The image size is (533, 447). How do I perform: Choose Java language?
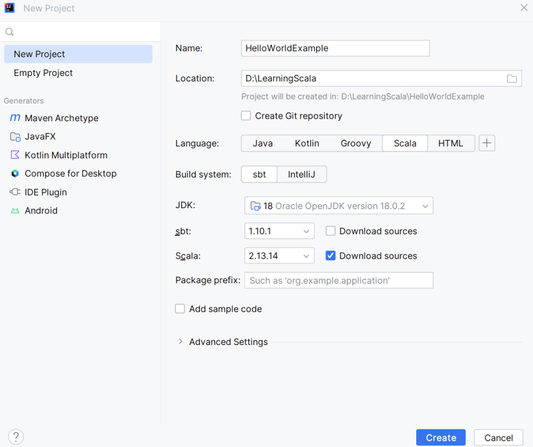[x=263, y=143]
